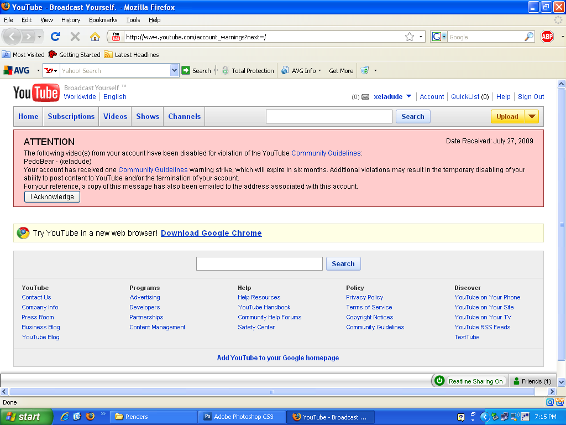566x425 pixels.
Task: Click the Home icon in navigation bar
Action: [x=95, y=37]
